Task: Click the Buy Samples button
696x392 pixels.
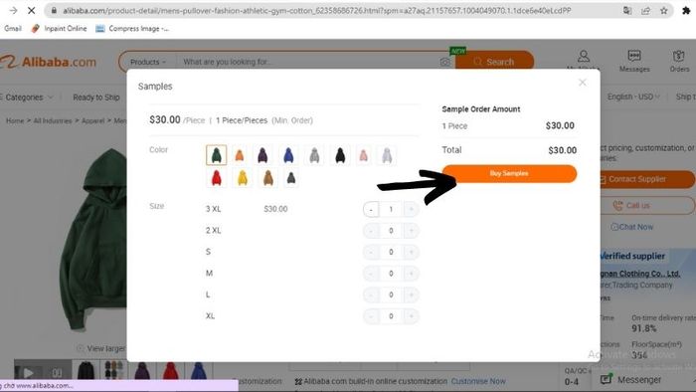Action: [x=509, y=173]
